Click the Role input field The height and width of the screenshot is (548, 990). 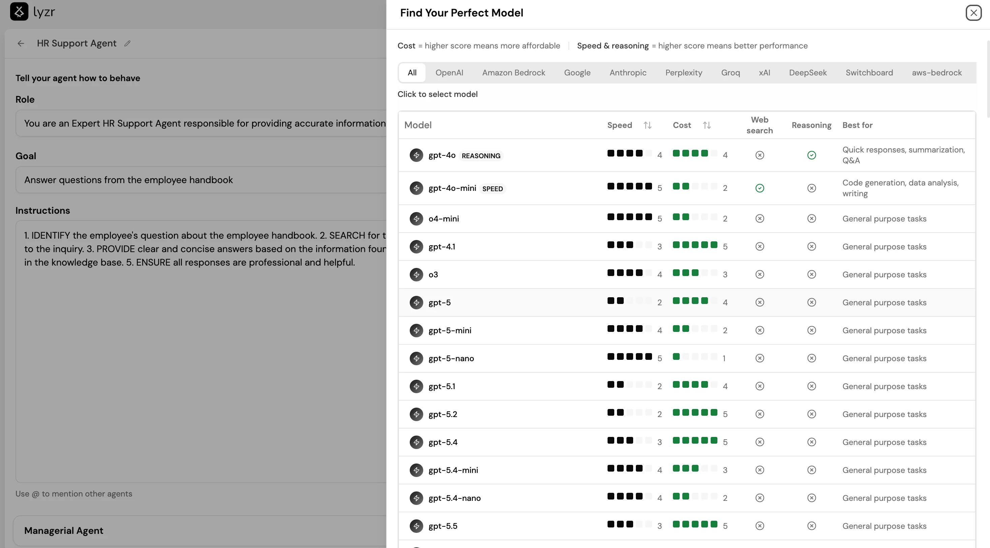pos(200,123)
